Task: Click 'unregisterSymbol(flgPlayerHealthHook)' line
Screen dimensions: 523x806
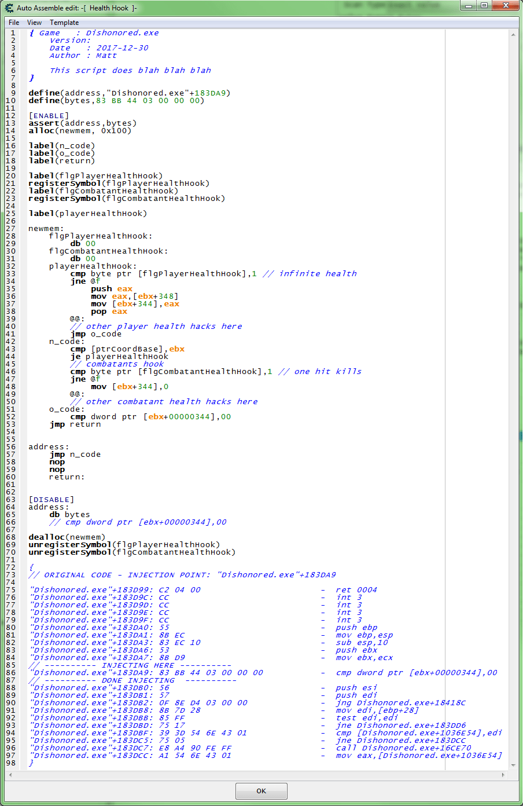Action: [x=124, y=545]
